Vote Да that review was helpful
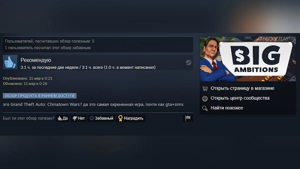Viewport: 300px width, 169px height. 62,118
